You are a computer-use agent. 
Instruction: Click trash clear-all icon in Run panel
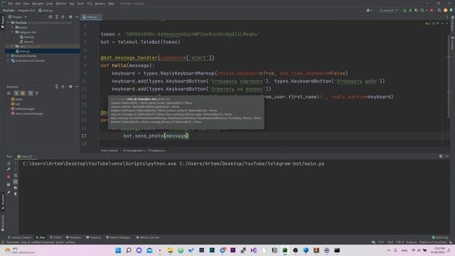click(x=16, y=194)
